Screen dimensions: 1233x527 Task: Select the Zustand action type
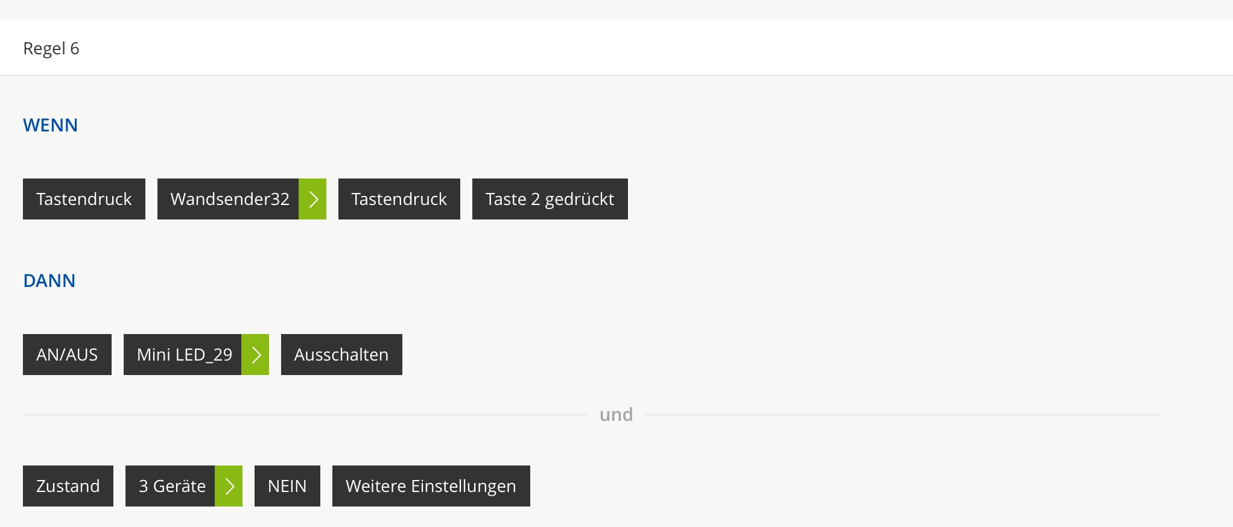(x=68, y=486)
